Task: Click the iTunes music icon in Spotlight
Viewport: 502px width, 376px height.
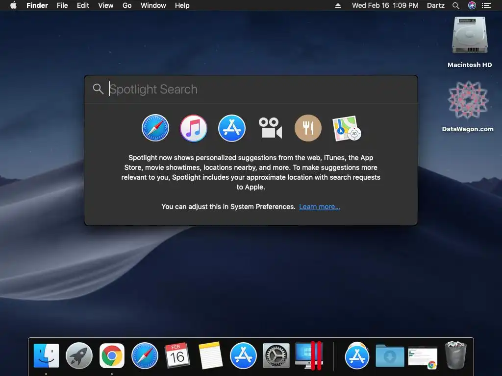Action: coord(193,128)
